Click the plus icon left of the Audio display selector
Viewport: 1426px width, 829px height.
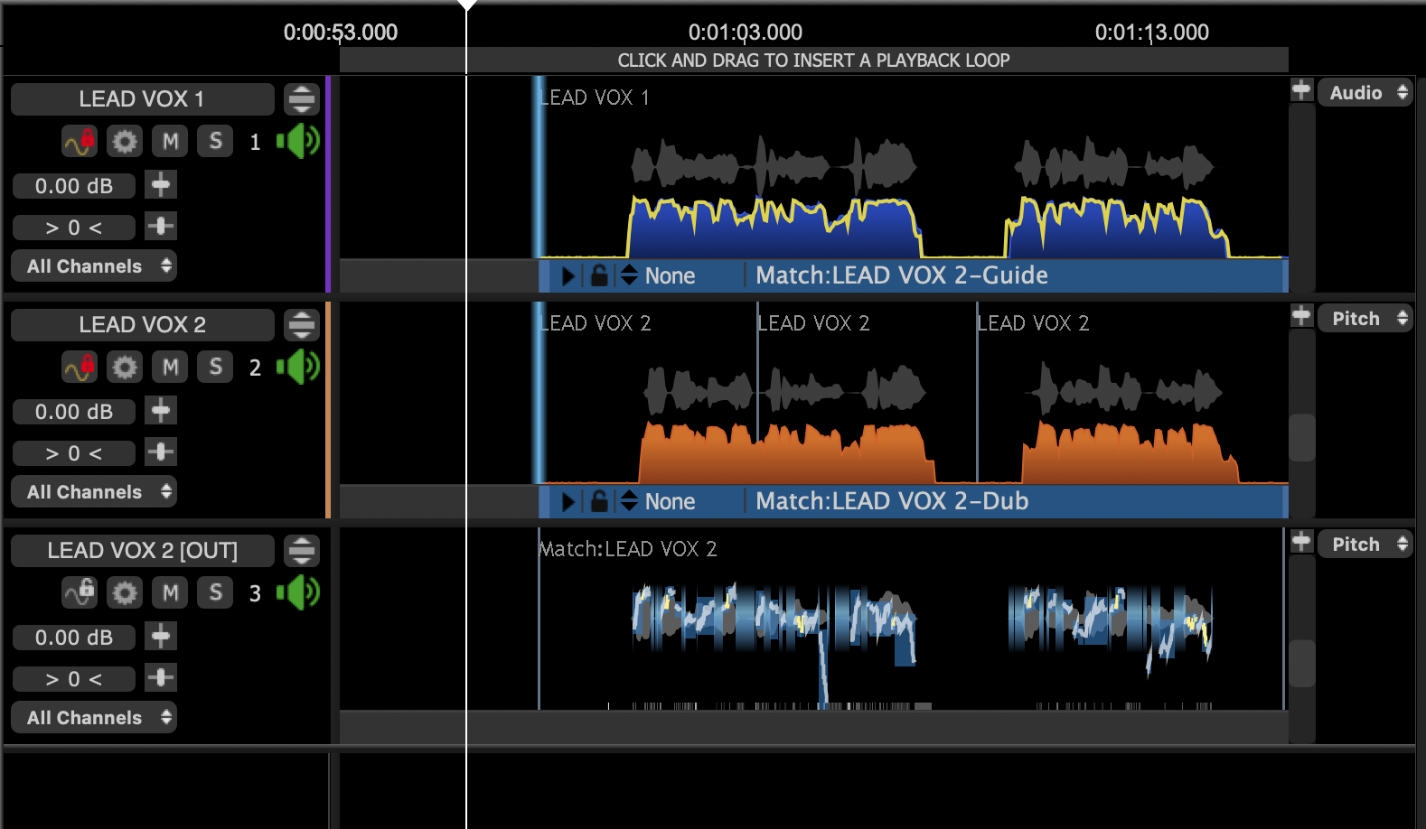[1300, 90]
